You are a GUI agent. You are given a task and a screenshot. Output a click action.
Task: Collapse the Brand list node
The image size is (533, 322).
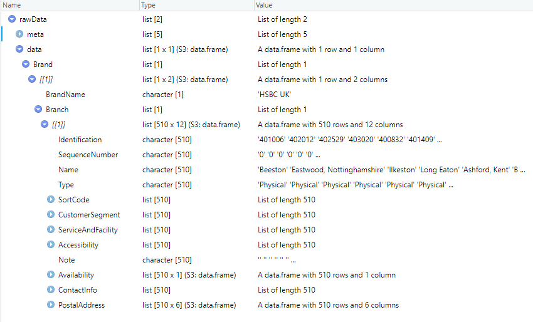(26, 65)
